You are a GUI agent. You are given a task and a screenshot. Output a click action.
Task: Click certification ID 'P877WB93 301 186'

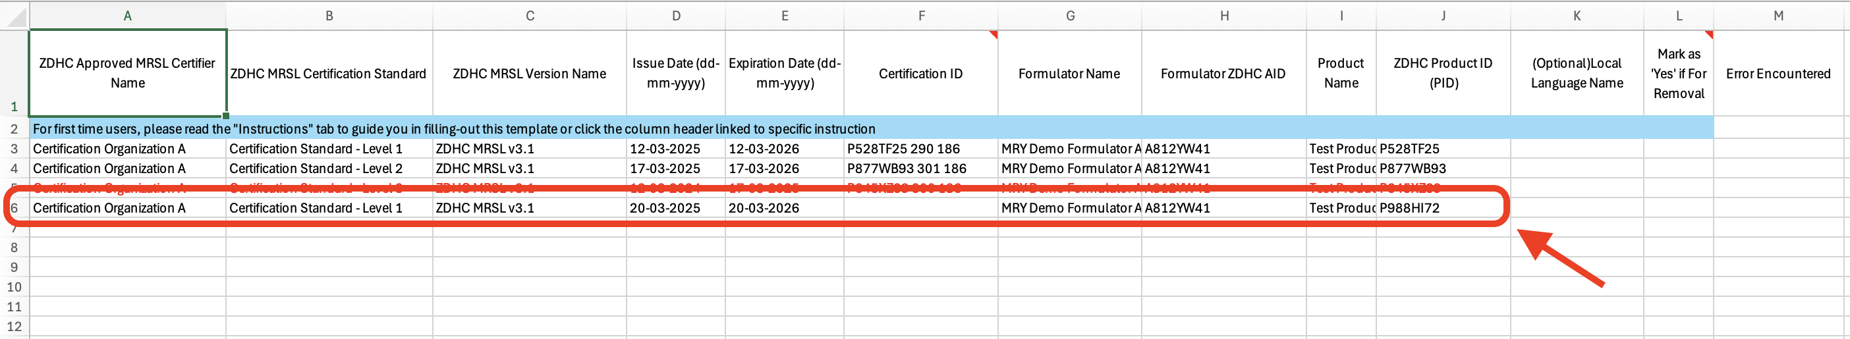[920, 168]
